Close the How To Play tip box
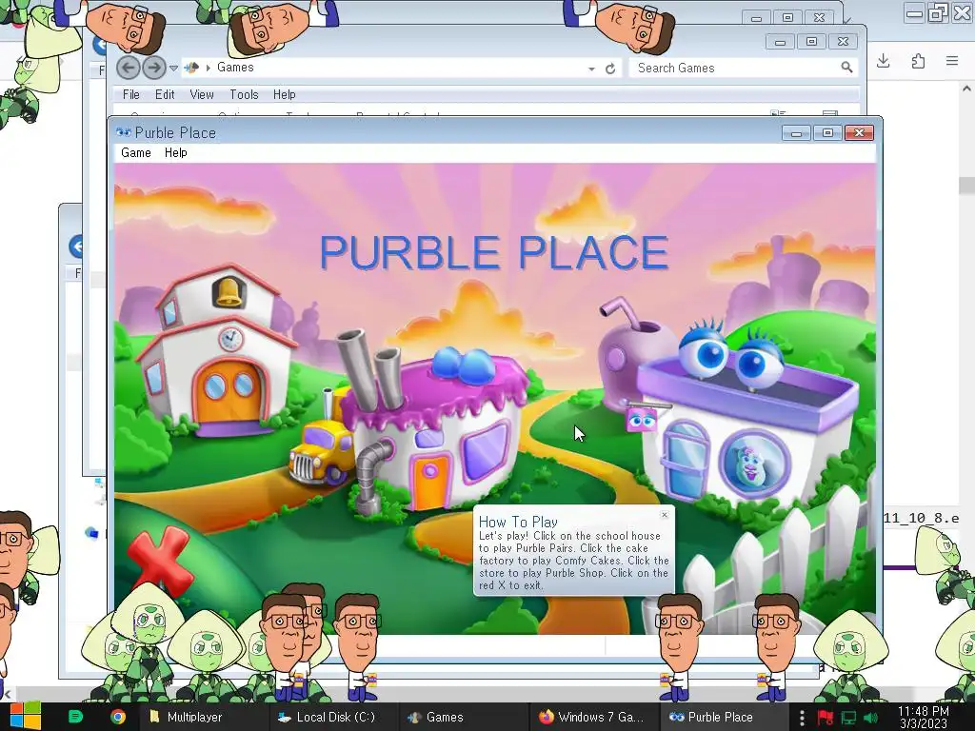975x731 pixels. coord(664,515)
